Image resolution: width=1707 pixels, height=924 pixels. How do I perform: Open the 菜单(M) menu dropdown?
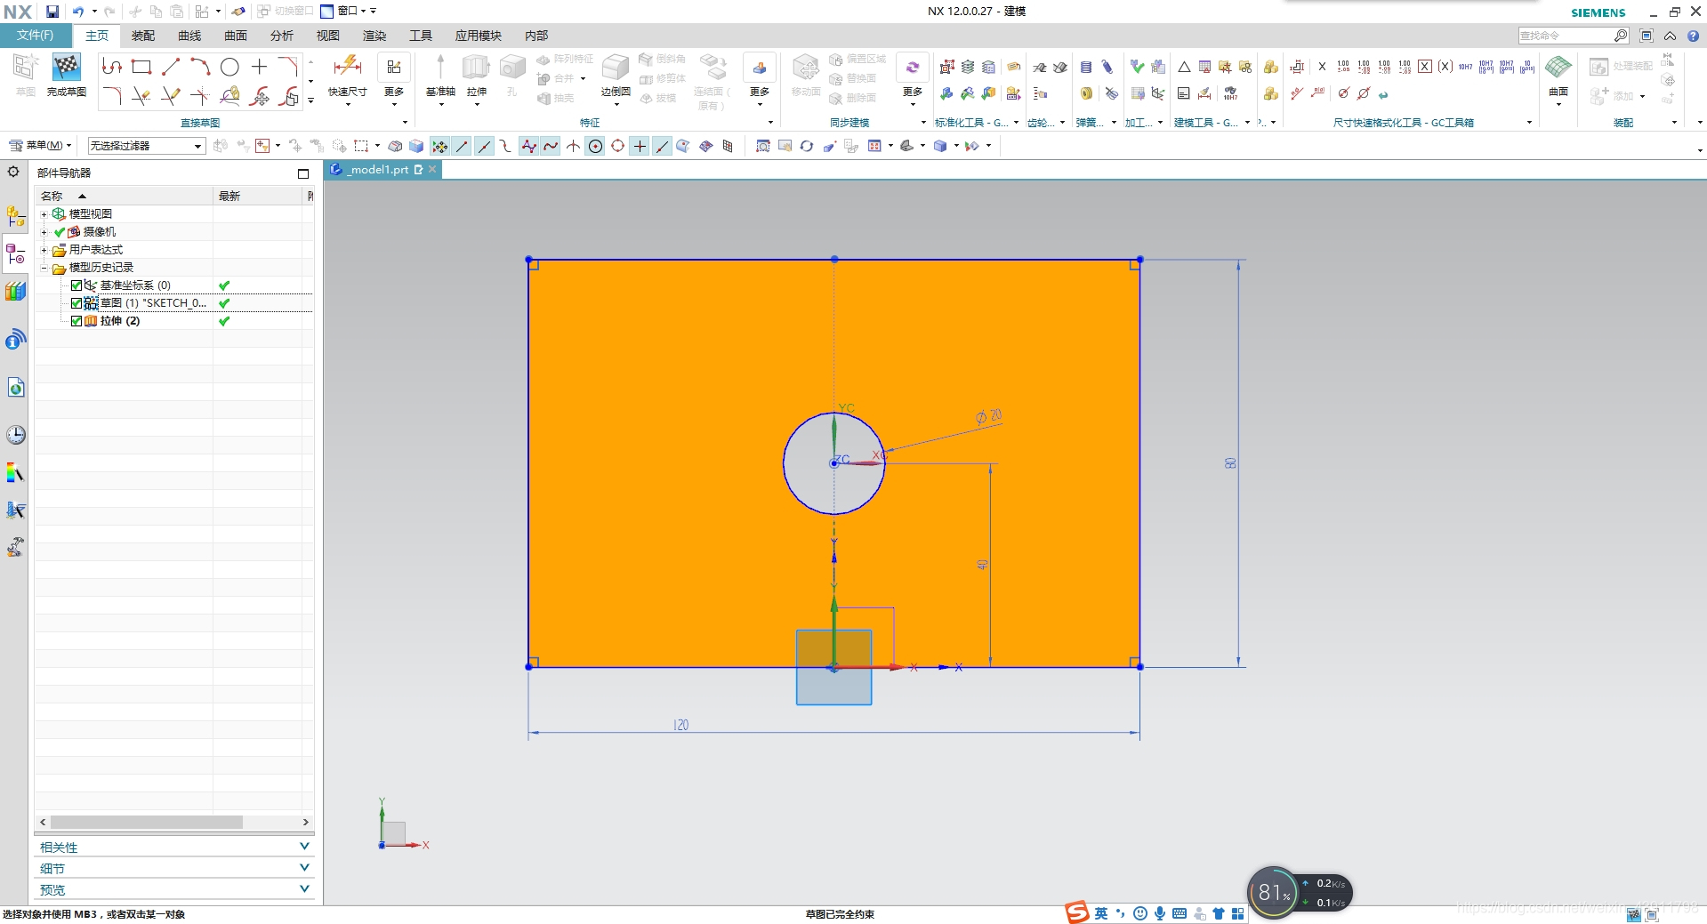(x=40, y=146)
